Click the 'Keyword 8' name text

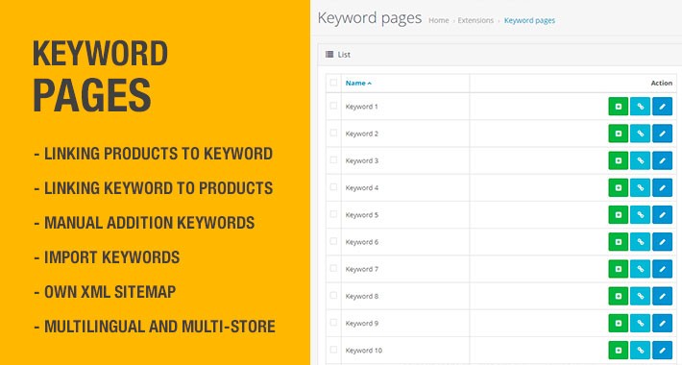click(362, 296)
